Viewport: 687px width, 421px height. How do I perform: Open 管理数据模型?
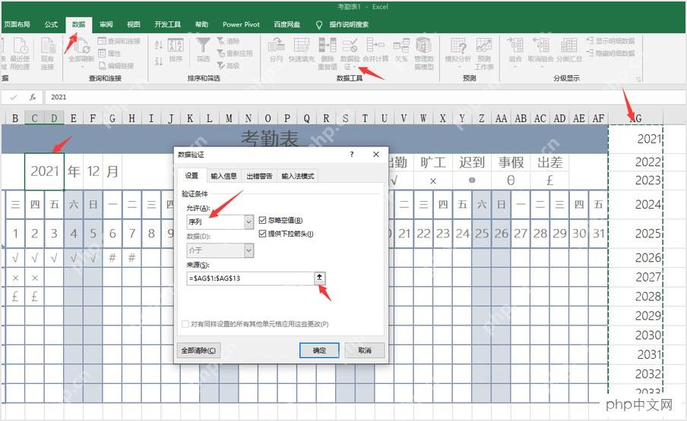[424, 53]
